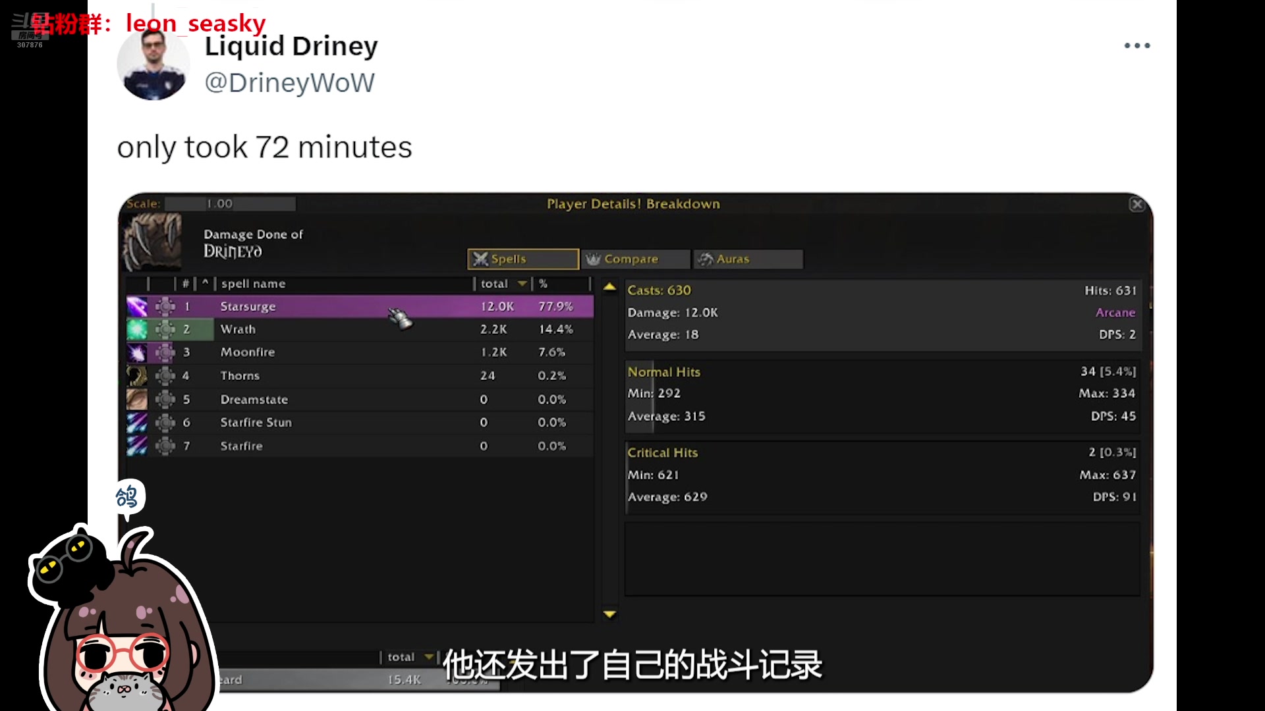Click the Normal Hits section header
The image size is (1265, 711).
tap(663, 372)
